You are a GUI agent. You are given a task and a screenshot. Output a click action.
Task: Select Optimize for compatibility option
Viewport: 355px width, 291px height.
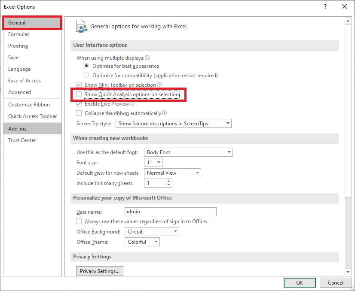tap(86, 75)
